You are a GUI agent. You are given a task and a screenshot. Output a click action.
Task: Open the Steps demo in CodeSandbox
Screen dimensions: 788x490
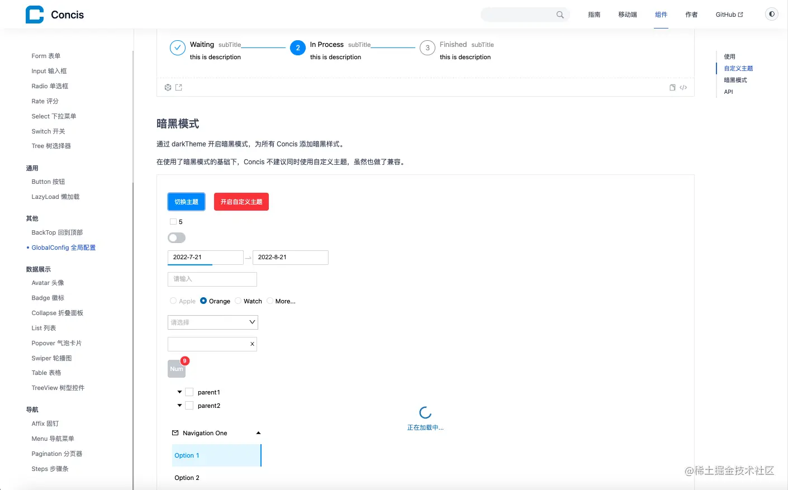coord(168,87)
